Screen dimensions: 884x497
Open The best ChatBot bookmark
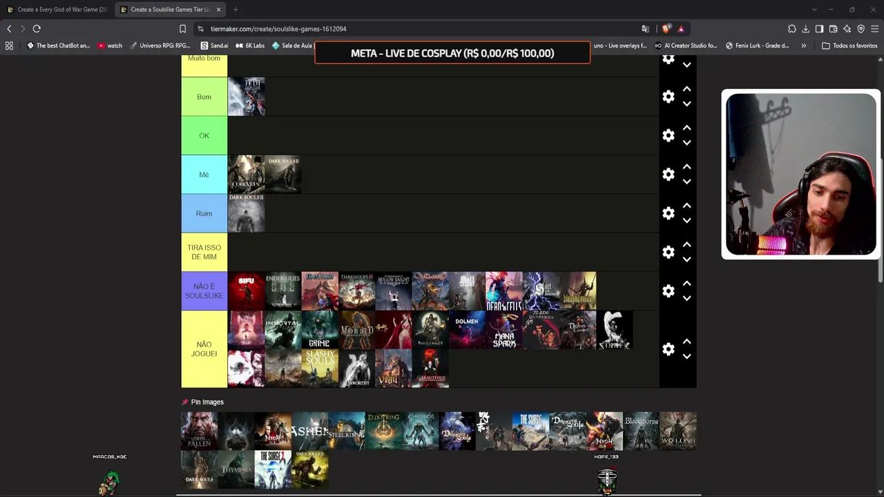coord(58,46)
